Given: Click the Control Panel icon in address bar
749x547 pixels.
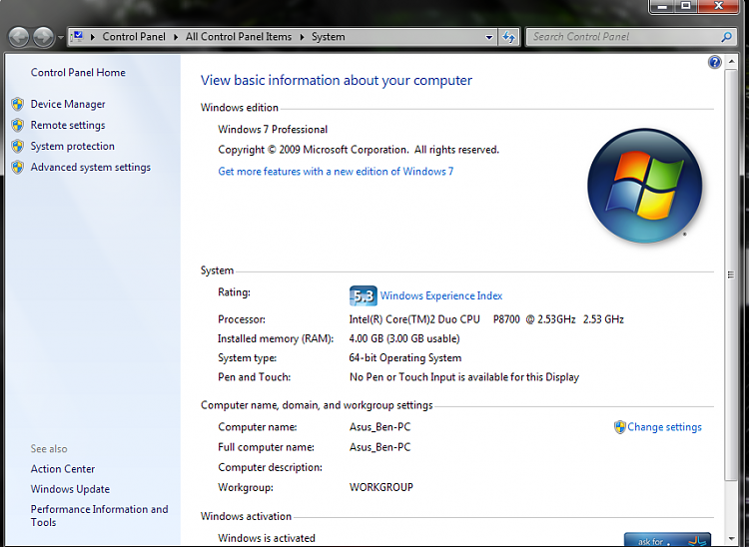Looking at the screenshot, I should click(x=77, y=37).
